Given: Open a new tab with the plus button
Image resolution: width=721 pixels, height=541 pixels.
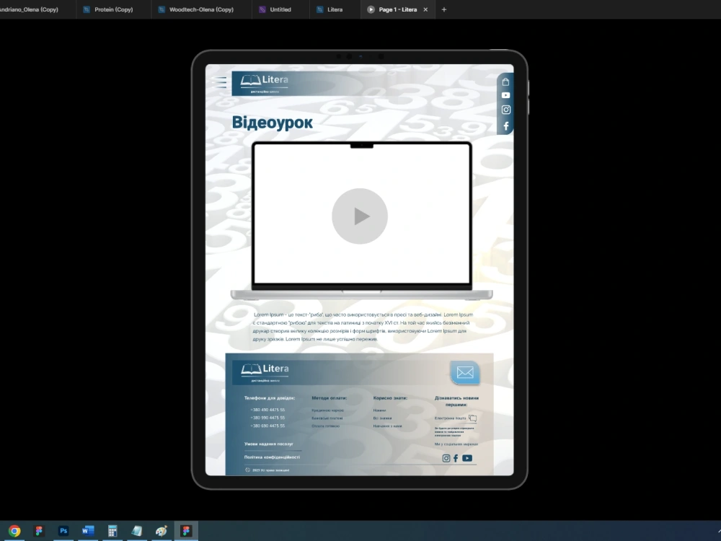Looking at the screenshot, I should (443, 9).
